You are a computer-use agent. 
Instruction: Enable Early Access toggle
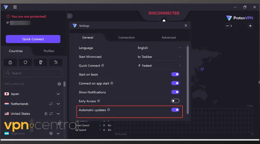tap(175, 101)
